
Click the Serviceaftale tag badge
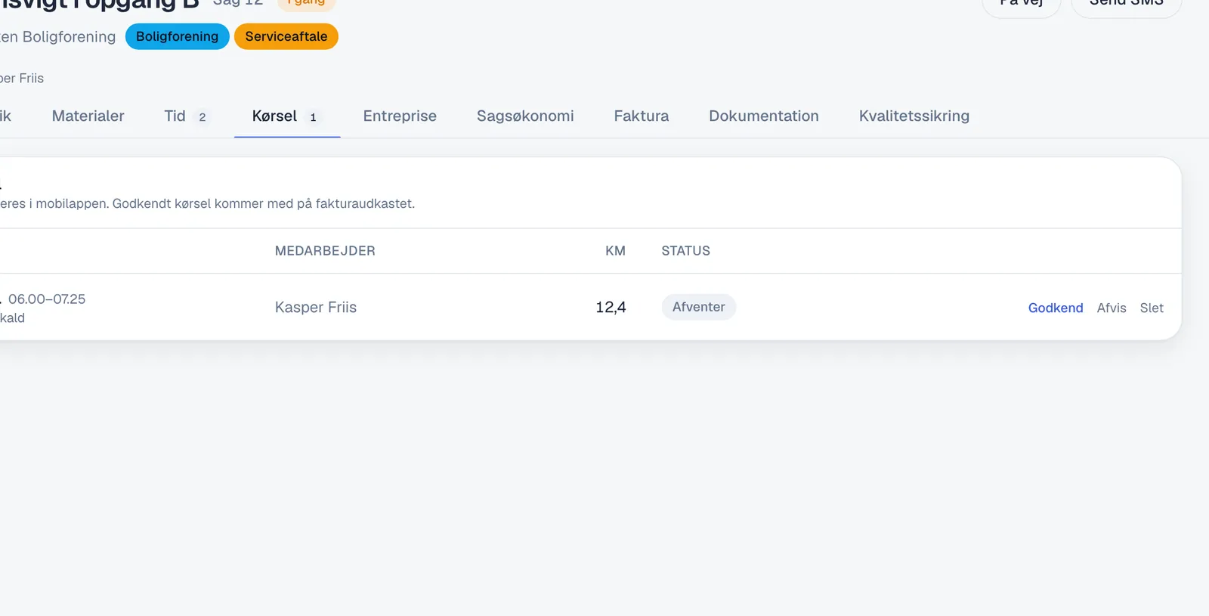click(x=286, y=36)
